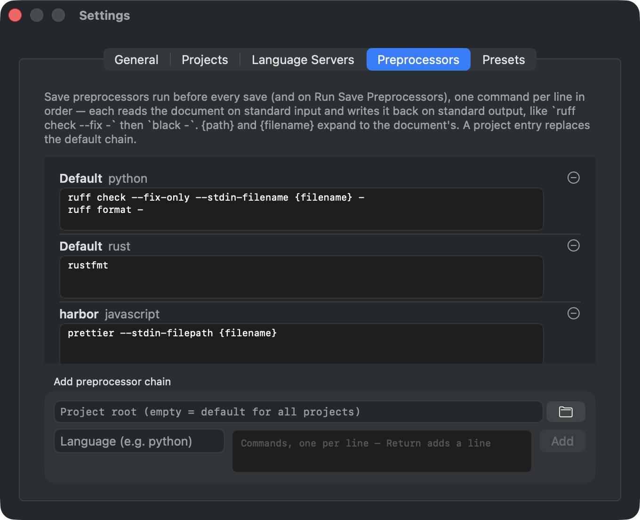Close the Settings window

tap(15, 15)
